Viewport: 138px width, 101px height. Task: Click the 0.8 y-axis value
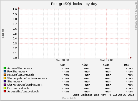pyautogui.click(x=15, y=19)
